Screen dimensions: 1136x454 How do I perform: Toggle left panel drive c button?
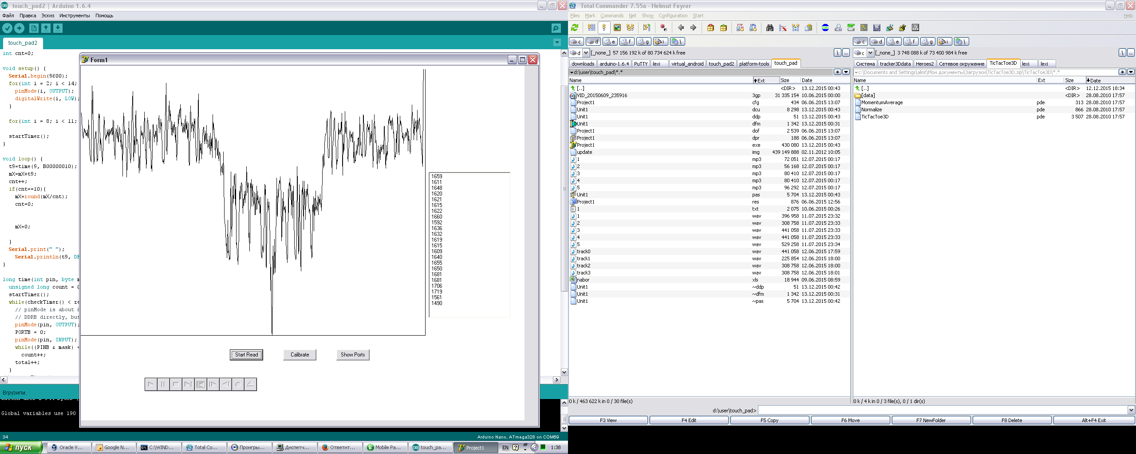coord(576,42)
